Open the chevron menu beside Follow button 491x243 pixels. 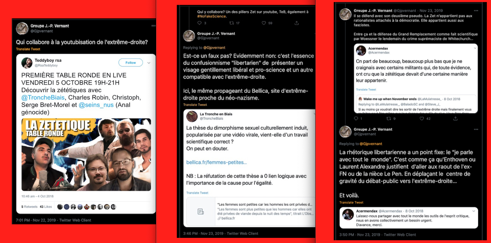click(149, 63)
